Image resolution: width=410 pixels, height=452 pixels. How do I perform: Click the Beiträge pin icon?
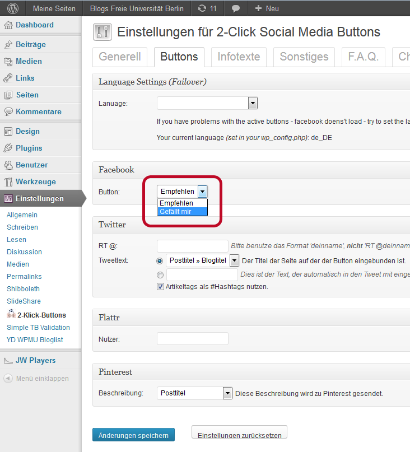[x=8, y=45]
